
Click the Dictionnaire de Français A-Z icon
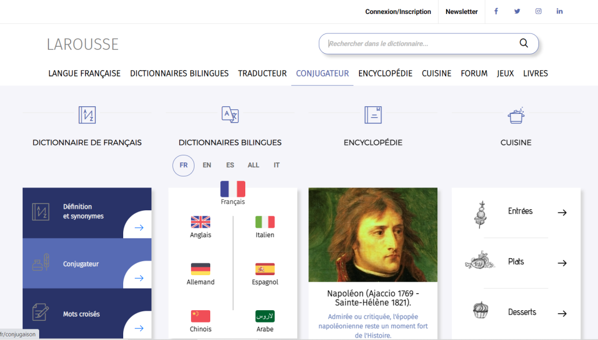pos(87,115)
